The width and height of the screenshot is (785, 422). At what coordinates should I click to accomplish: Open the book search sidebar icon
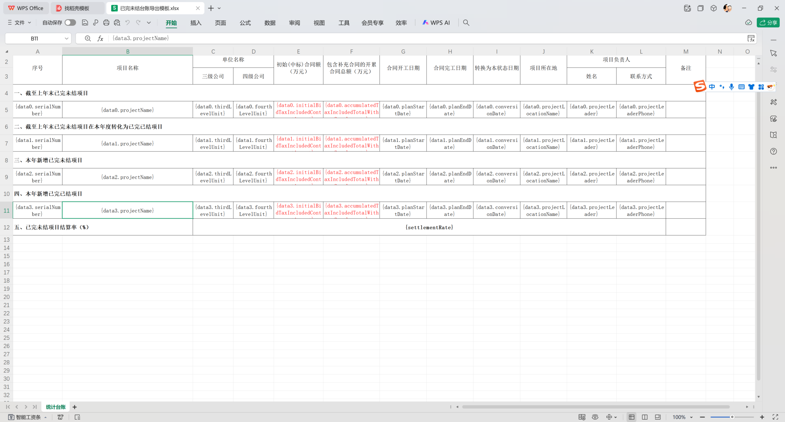tap(774, 135)
